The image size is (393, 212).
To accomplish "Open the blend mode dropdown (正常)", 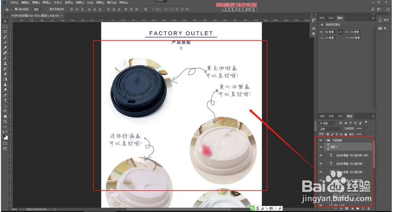I will point(331,129).
